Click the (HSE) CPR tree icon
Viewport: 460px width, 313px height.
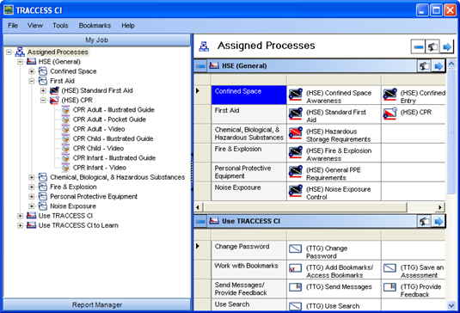click(x=54, y=100)
